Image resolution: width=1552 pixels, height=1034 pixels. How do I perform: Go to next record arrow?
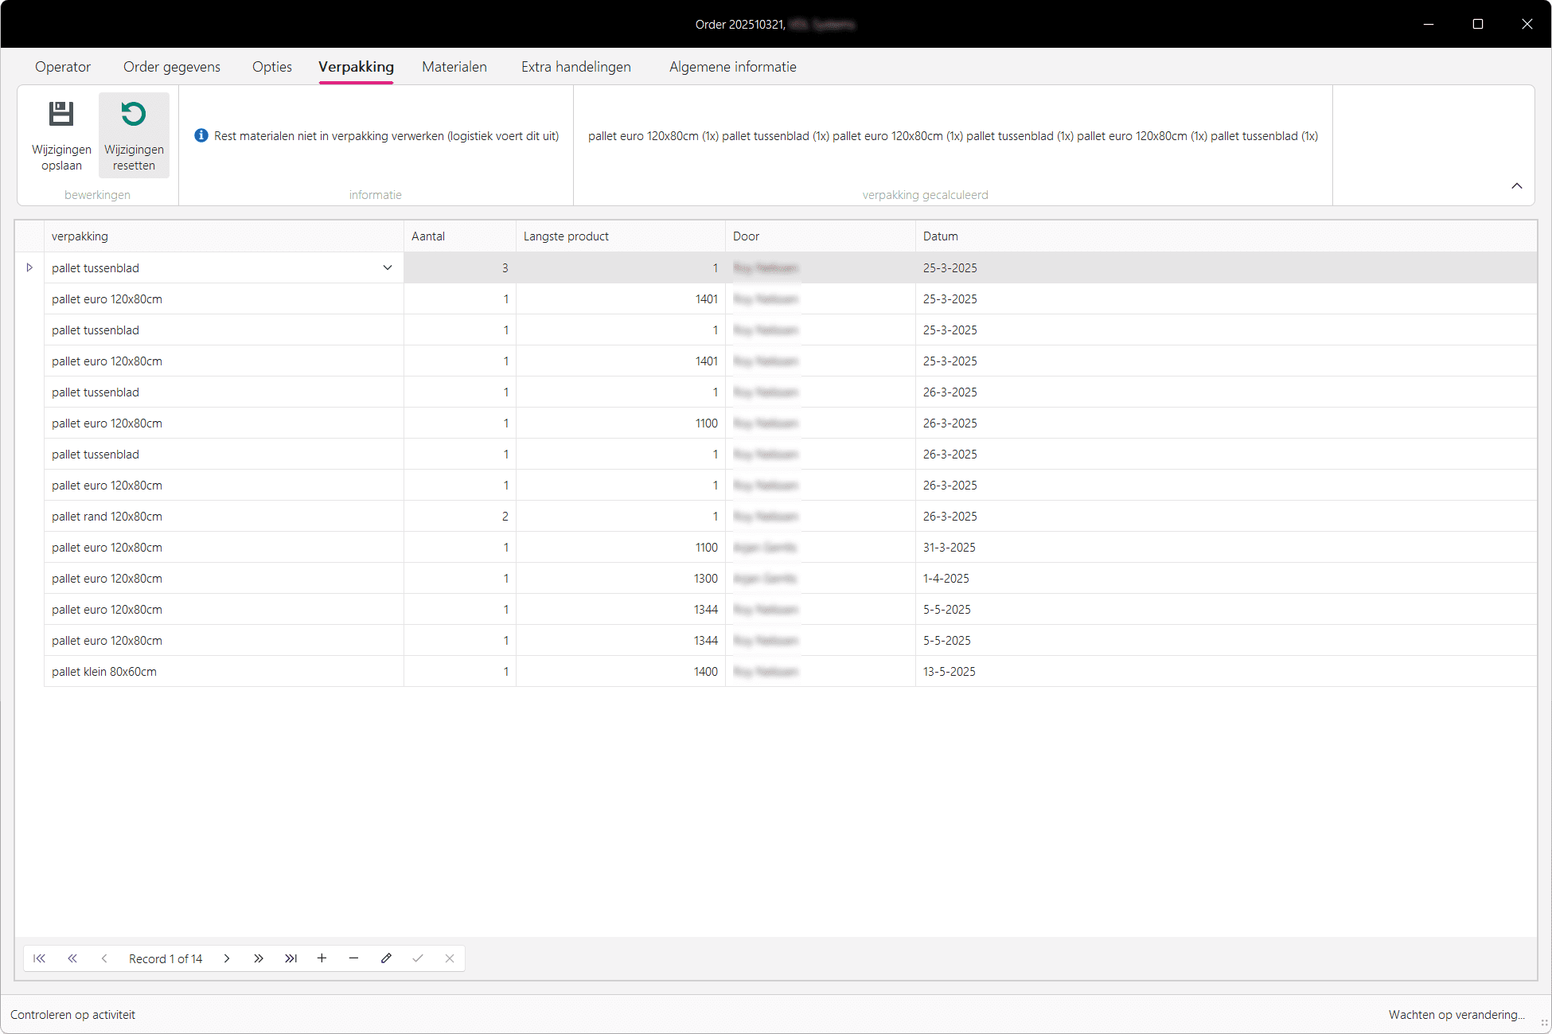[x=227, y=958]
